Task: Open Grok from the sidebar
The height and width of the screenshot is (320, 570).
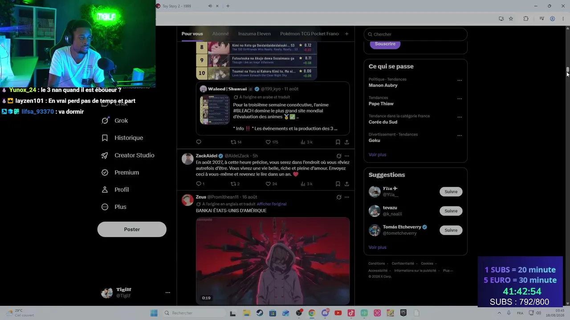Action: pos(115,120)
